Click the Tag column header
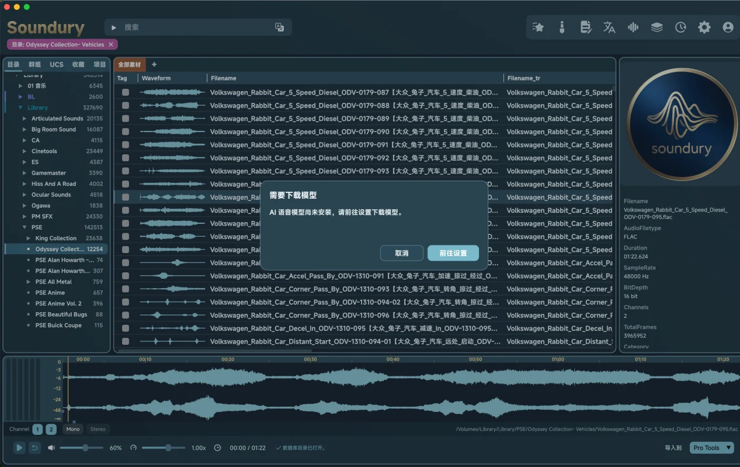 [126, 78]
